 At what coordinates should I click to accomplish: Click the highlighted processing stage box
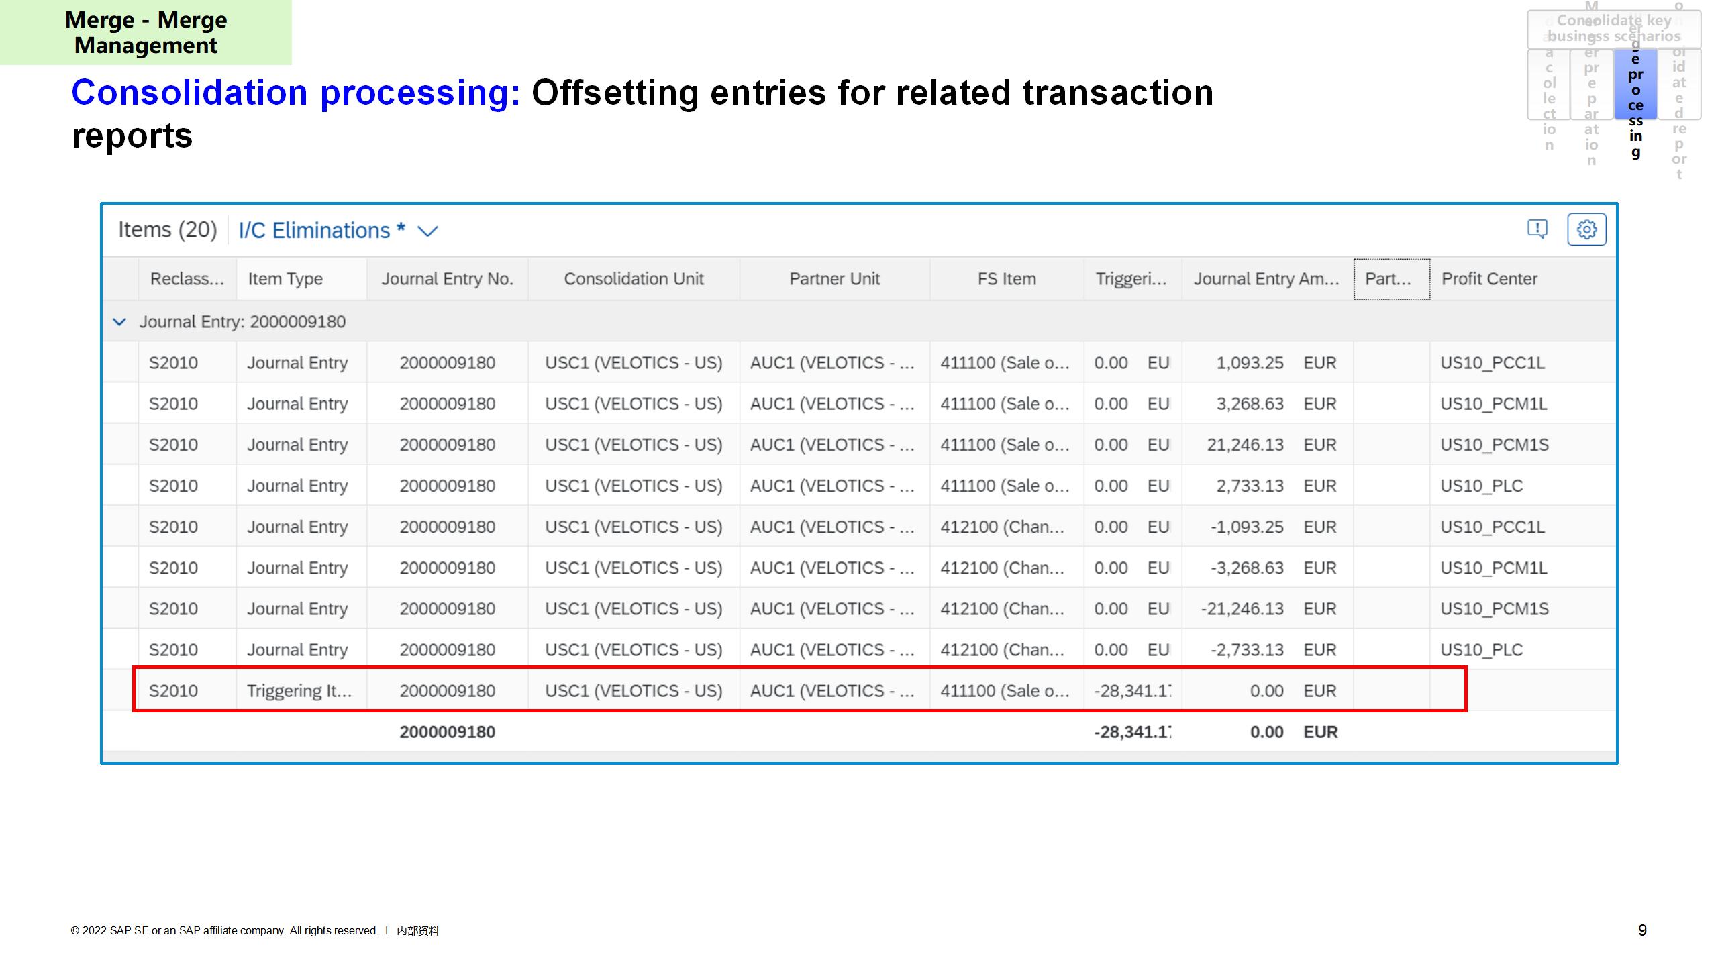click(x=1635, y=84)
